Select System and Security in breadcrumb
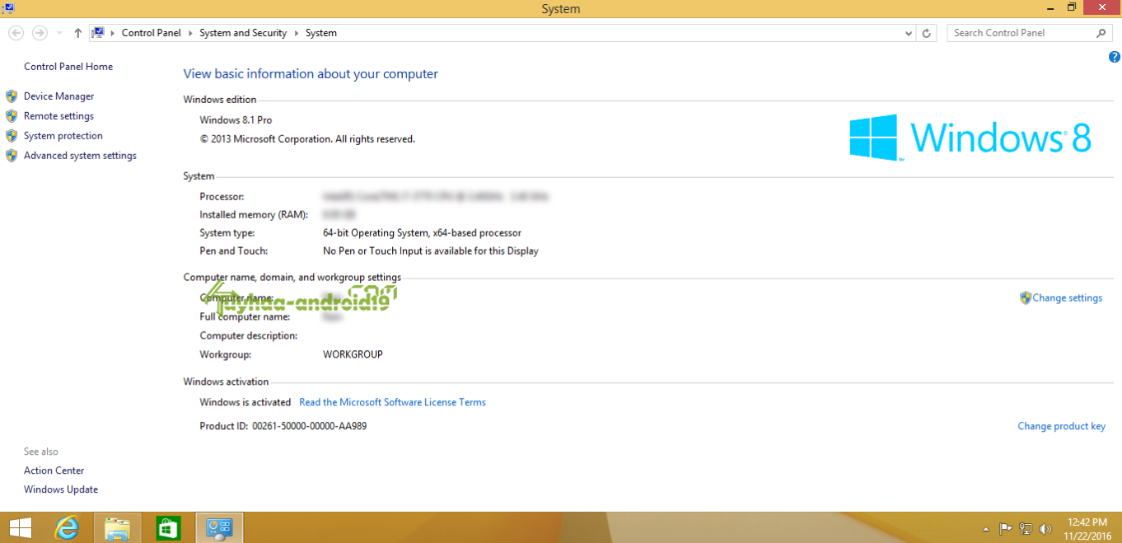Viewport: 1122px width, 543px height. pos(243,33)
